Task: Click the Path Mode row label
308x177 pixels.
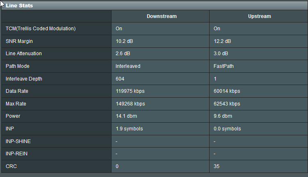Action: [18, 66]
